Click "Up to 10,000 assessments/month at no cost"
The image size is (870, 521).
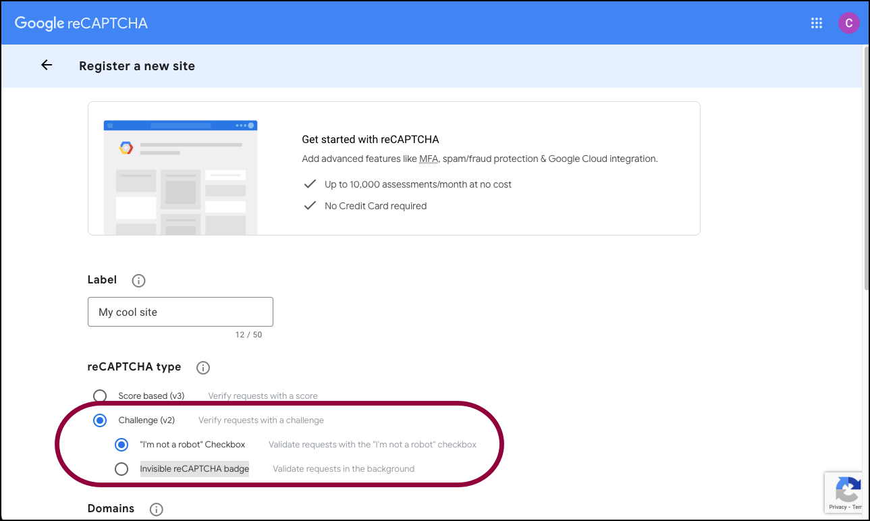click(418, 184)
